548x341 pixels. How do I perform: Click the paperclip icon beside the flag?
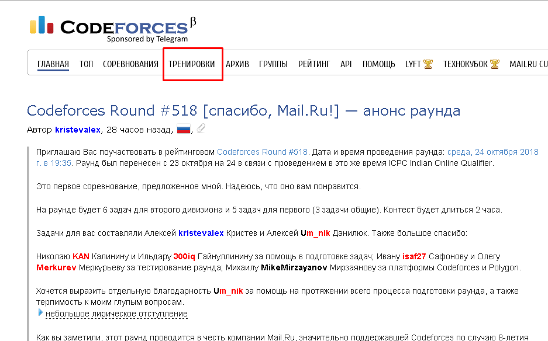(x=201, y=128)
